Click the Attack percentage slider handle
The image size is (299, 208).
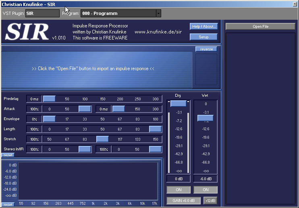pos(85,109)
